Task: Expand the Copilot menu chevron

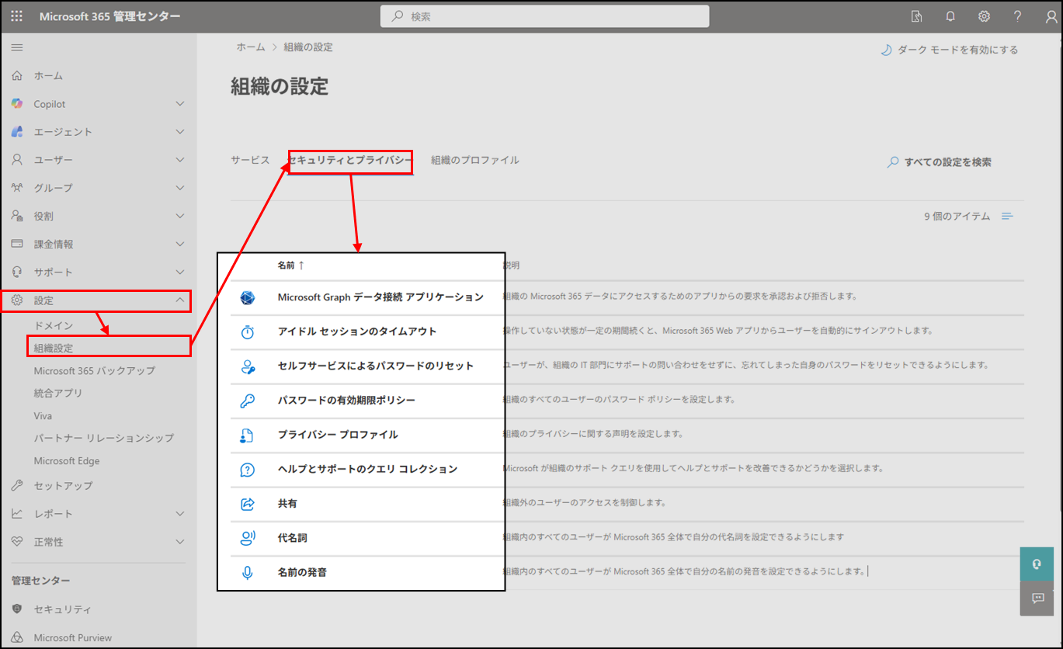Action: [x=180, y=104]
